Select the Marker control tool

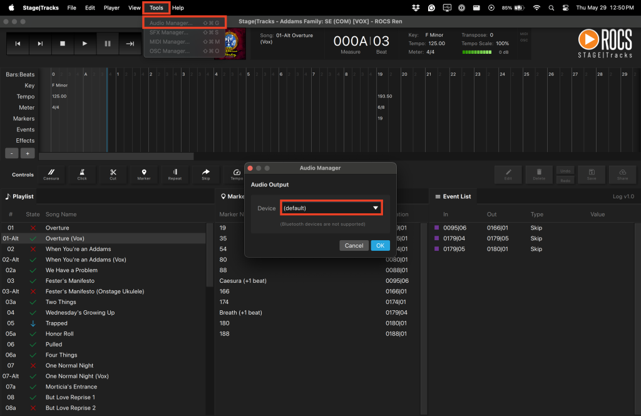(x=144, y=175)
